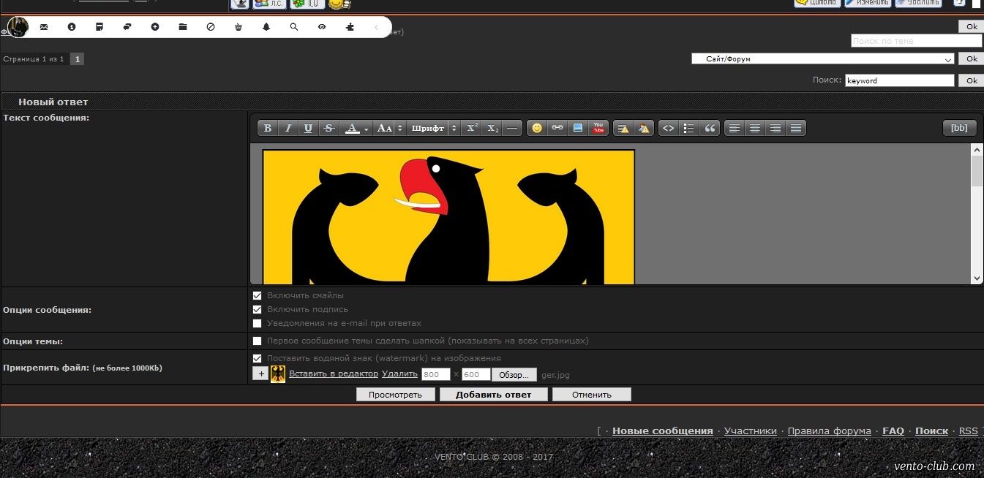The height and width of the screenshot is (478, 984).
Task: Insert a hyperlink with the chain icon
Action: (557, 128)
